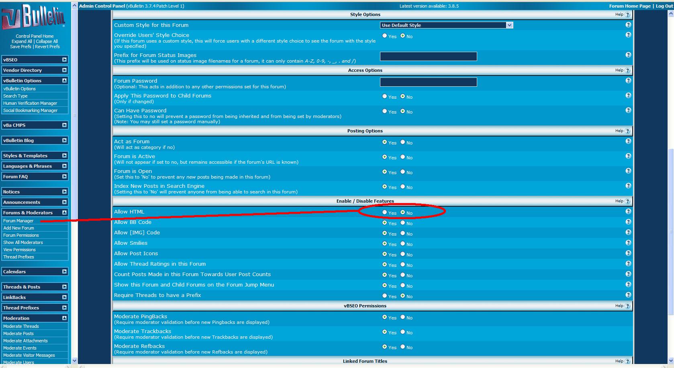Expand the Styles & Templates menu group
674x368 pixels.
(64, 156)
